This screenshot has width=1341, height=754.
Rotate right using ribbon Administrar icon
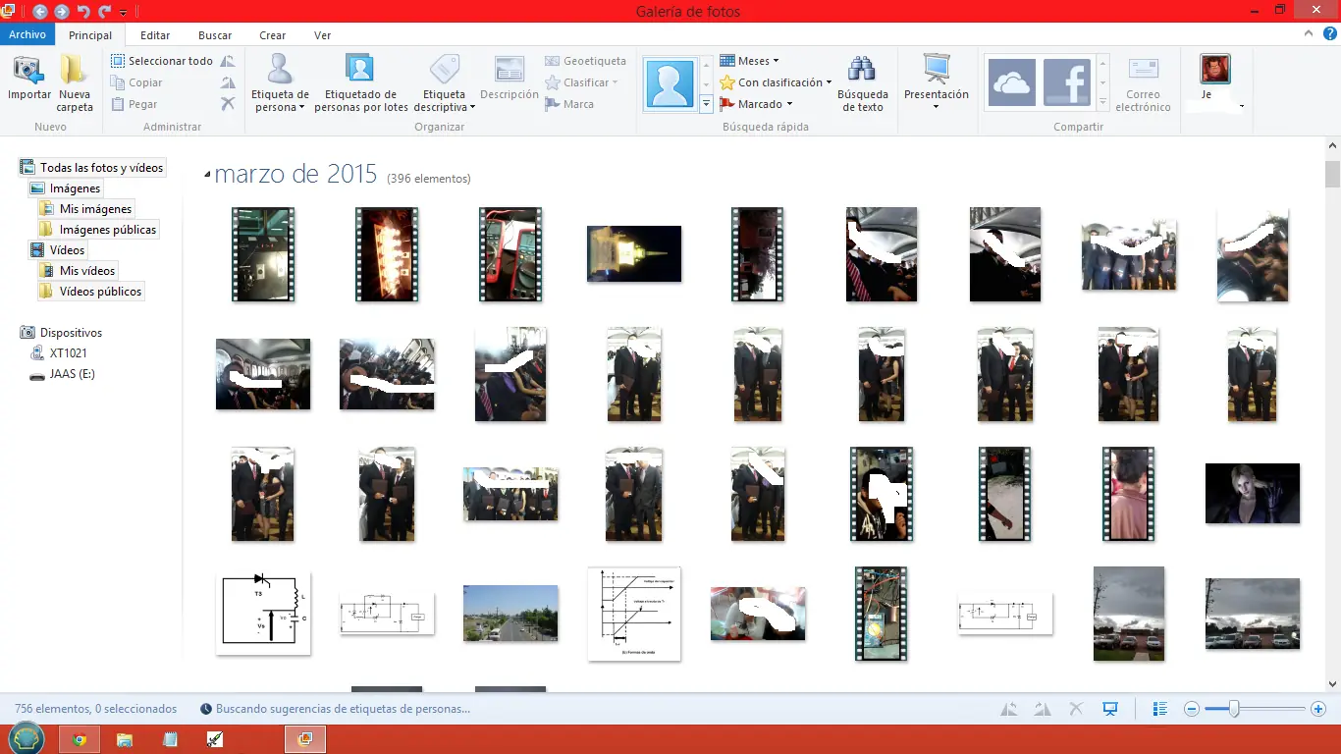(228, 82)
